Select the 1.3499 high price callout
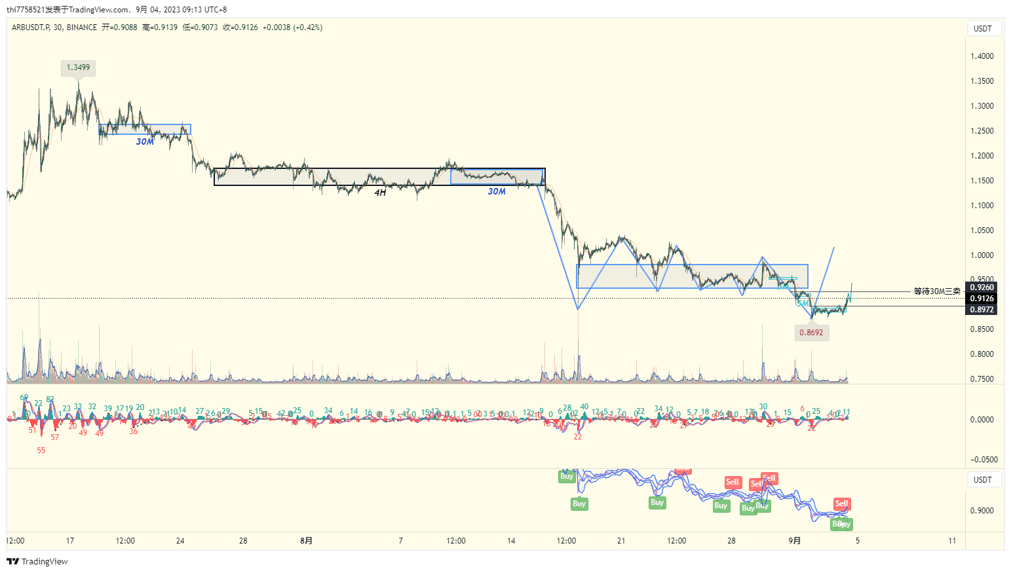This screenshot has width=1011, height=573. click(x=78, y=67)
